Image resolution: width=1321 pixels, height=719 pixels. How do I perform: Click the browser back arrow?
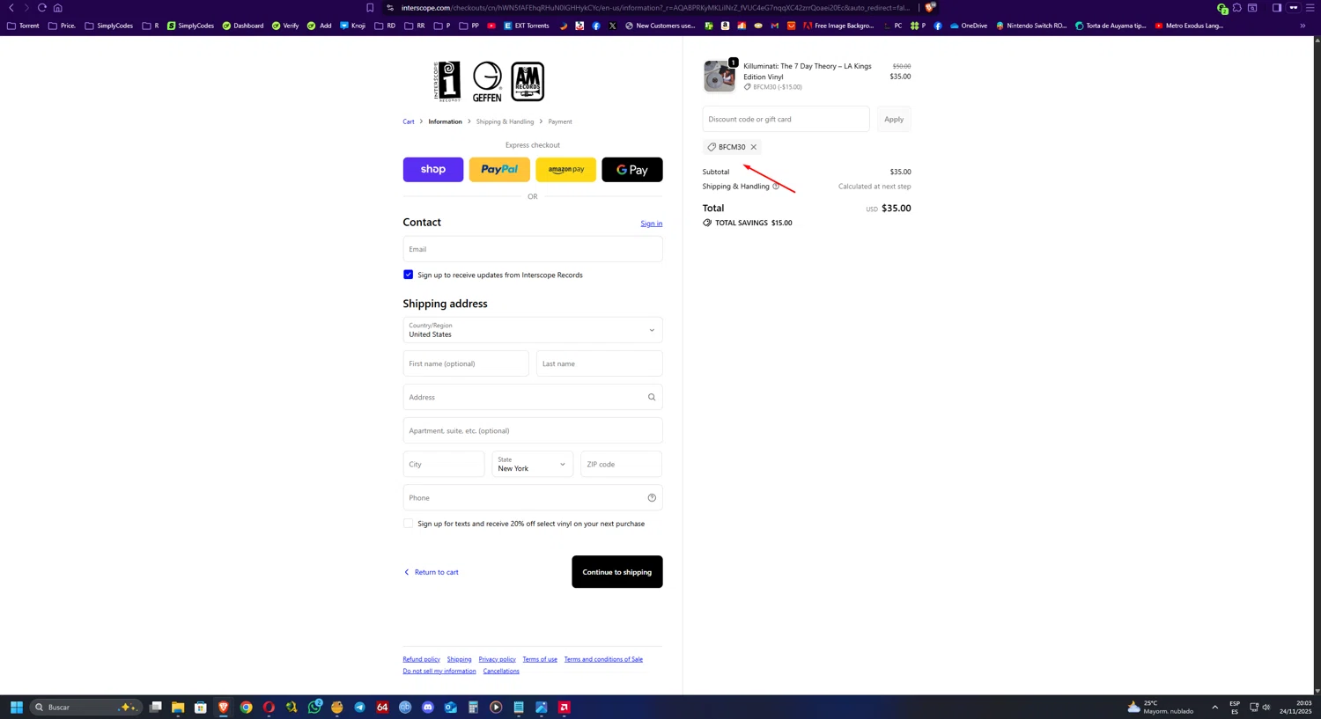pyautogui.click(x=11, y=8)
